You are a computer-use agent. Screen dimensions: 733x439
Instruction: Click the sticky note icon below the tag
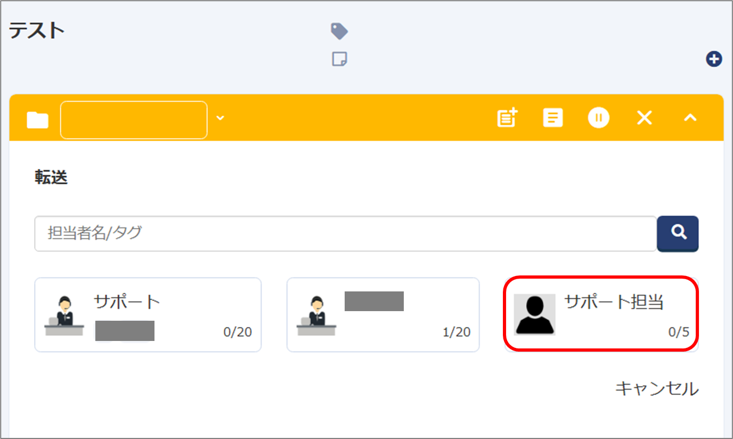[339, 59]
